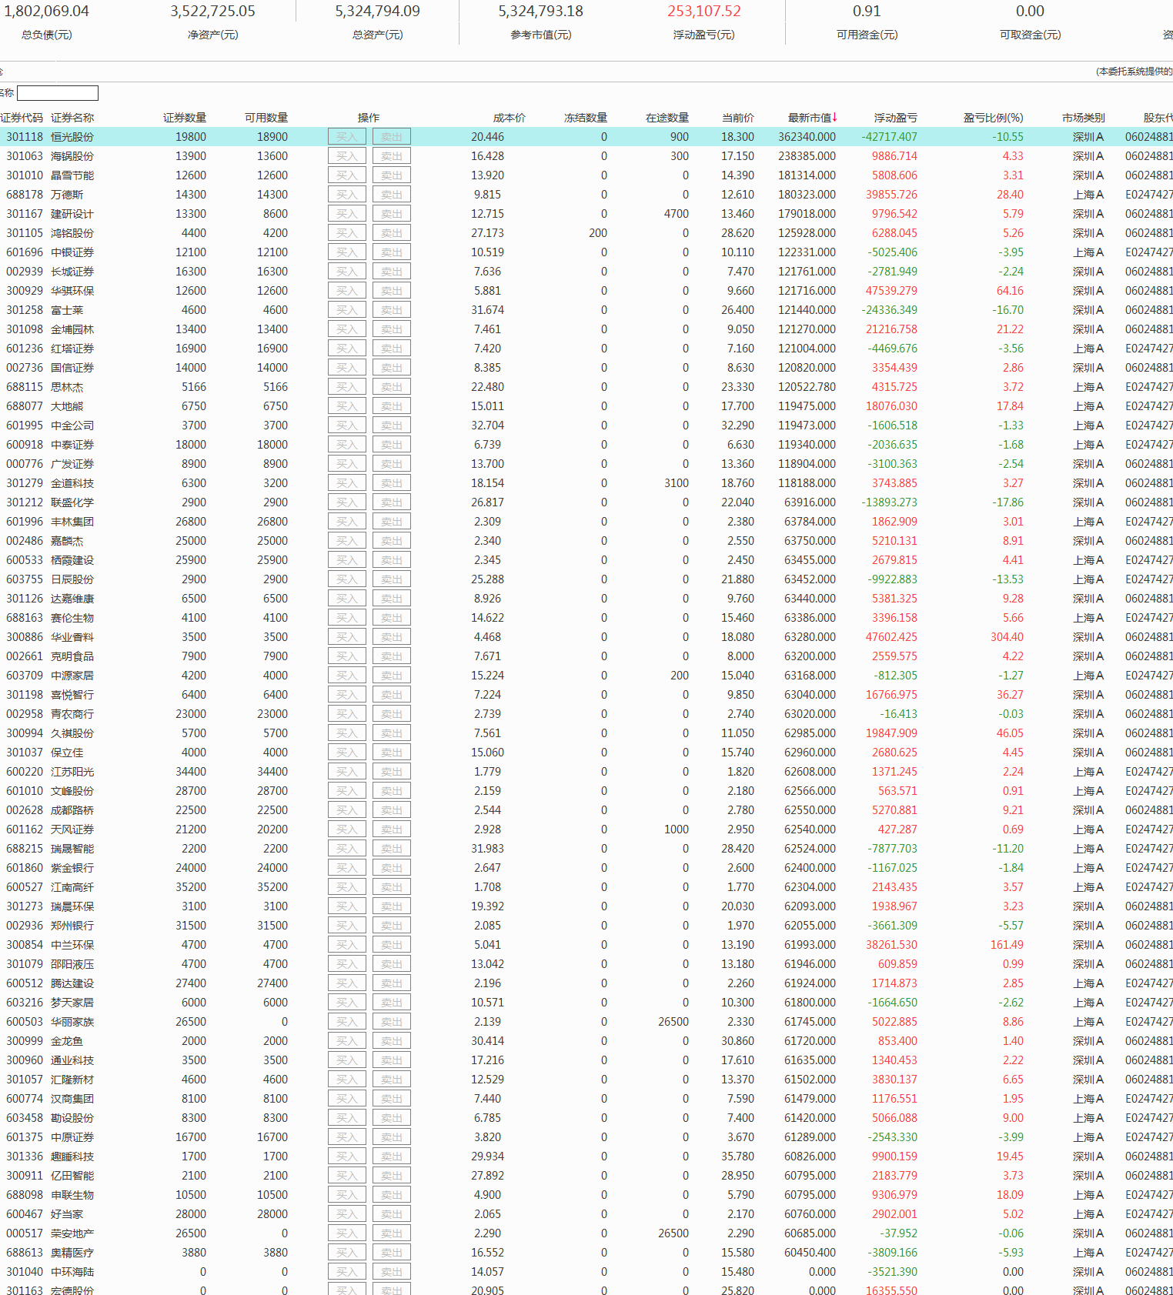Click 买入 for 富士莱
Image resolution: width=1173 pixels, height=1295 pixels.
pos(347,310)
